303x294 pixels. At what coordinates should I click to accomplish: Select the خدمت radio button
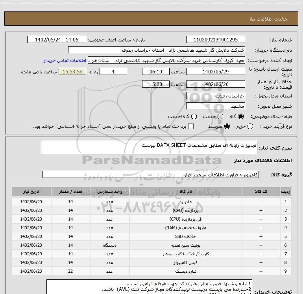pos(220,116)
